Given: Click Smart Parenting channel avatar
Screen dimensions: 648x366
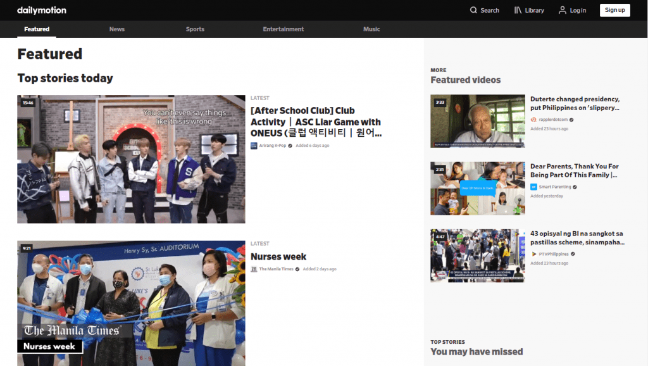Looking at the screenshot, I should pyautogui.click(x=533, y=187).
